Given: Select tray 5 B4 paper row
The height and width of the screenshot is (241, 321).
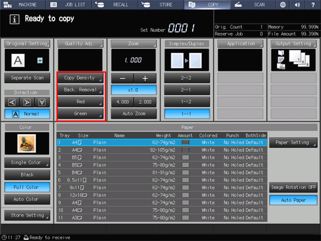Looking at the screenshot, I should [x=162, y=173].
